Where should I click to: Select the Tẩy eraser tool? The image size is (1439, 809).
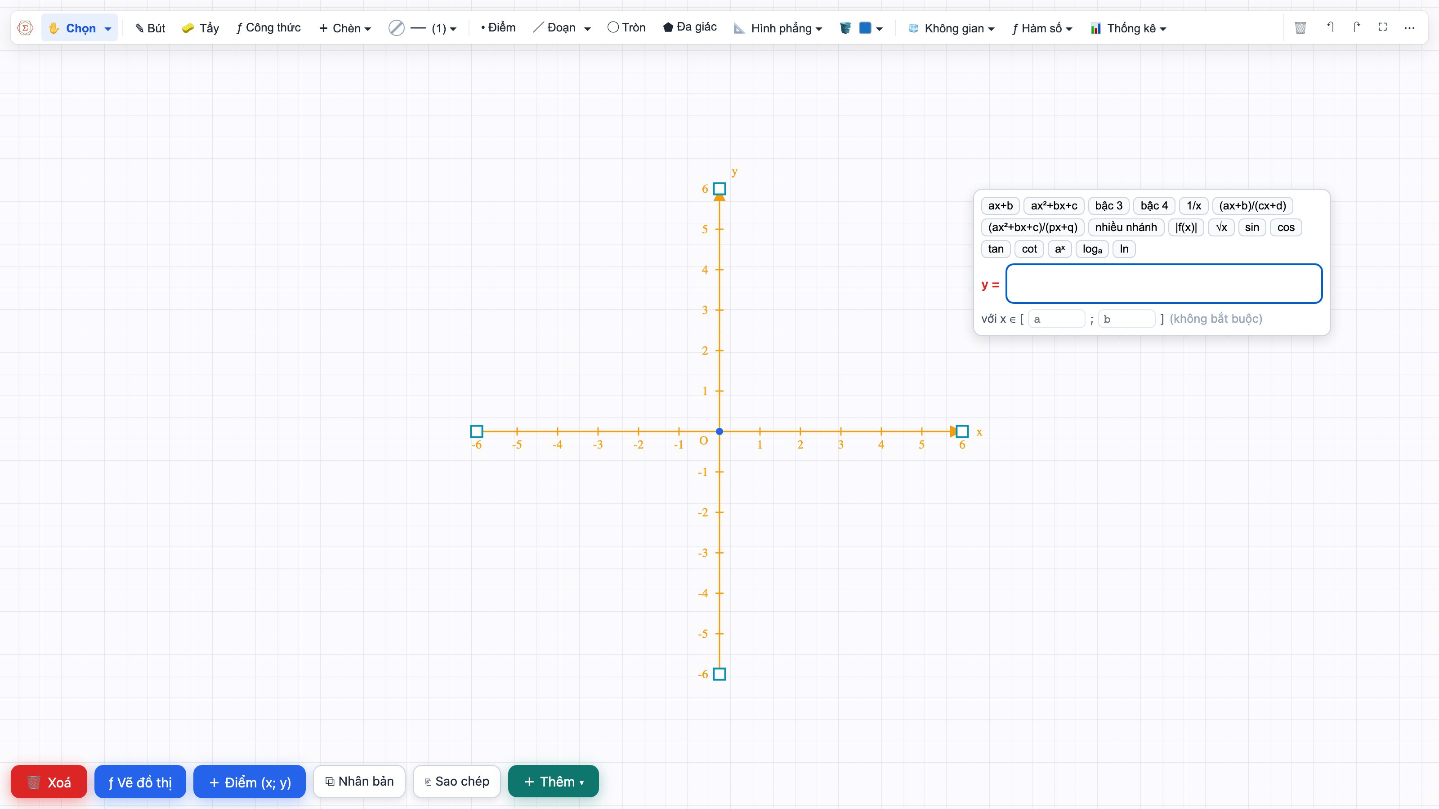tap(201, 28)
